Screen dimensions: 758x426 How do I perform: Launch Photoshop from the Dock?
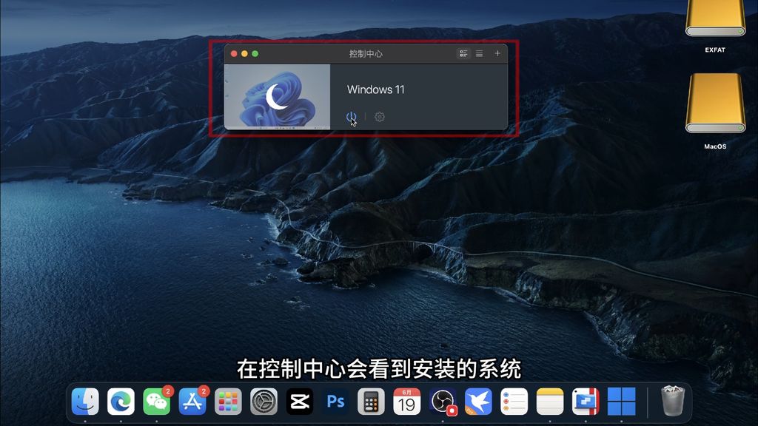pos(335,402)
